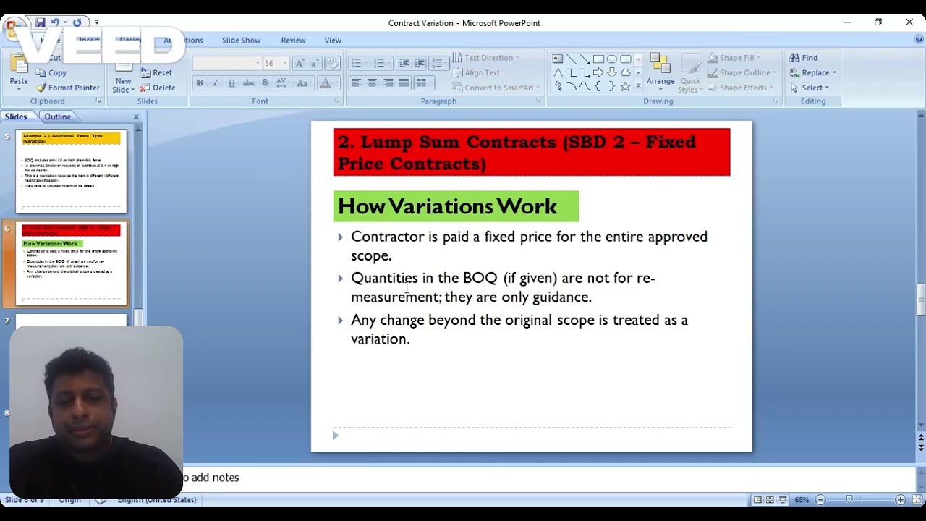Screen dimensions: 926x521
Task: Open the Slide Show ribbon tab
Action: (241, 41)
